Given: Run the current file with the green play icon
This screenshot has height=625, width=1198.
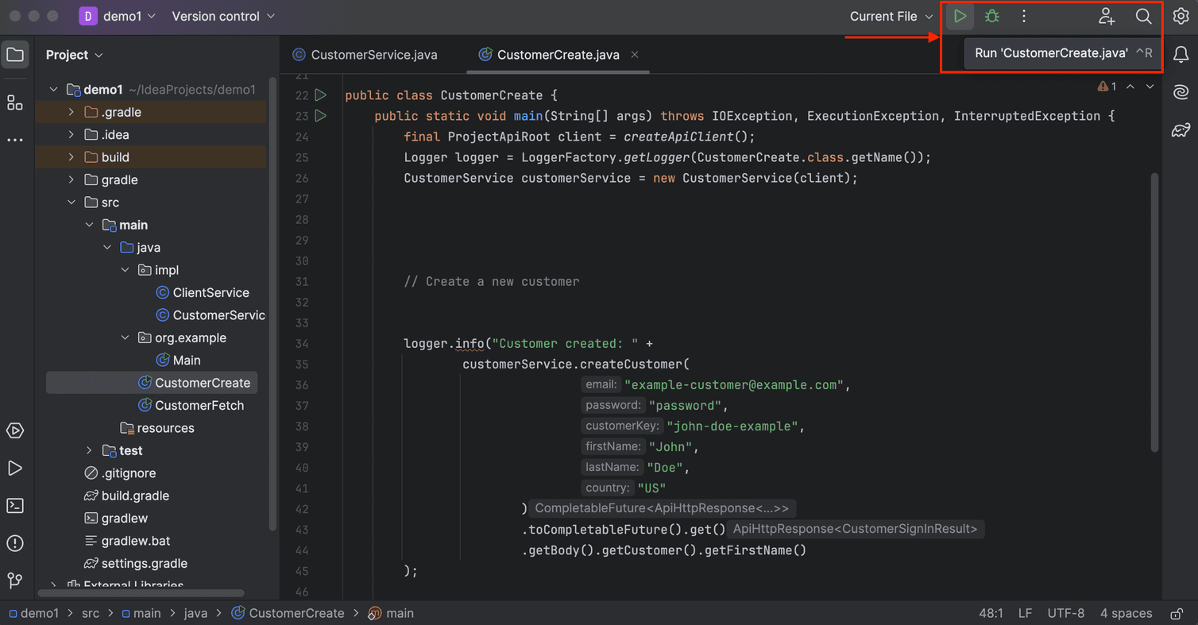Looking at the screenshot, I should (959, 16).
